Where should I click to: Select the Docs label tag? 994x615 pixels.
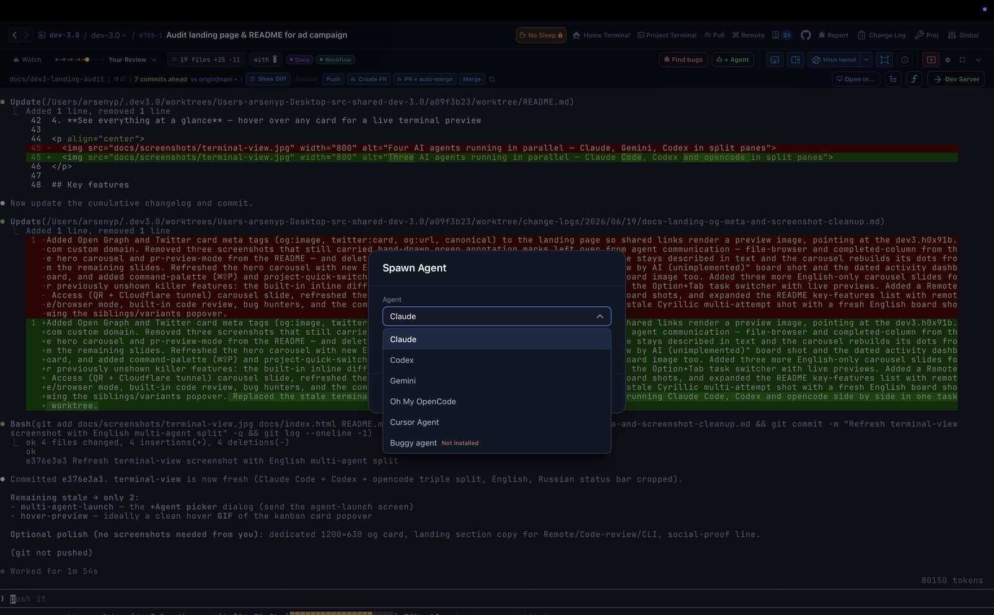[299, 60]
